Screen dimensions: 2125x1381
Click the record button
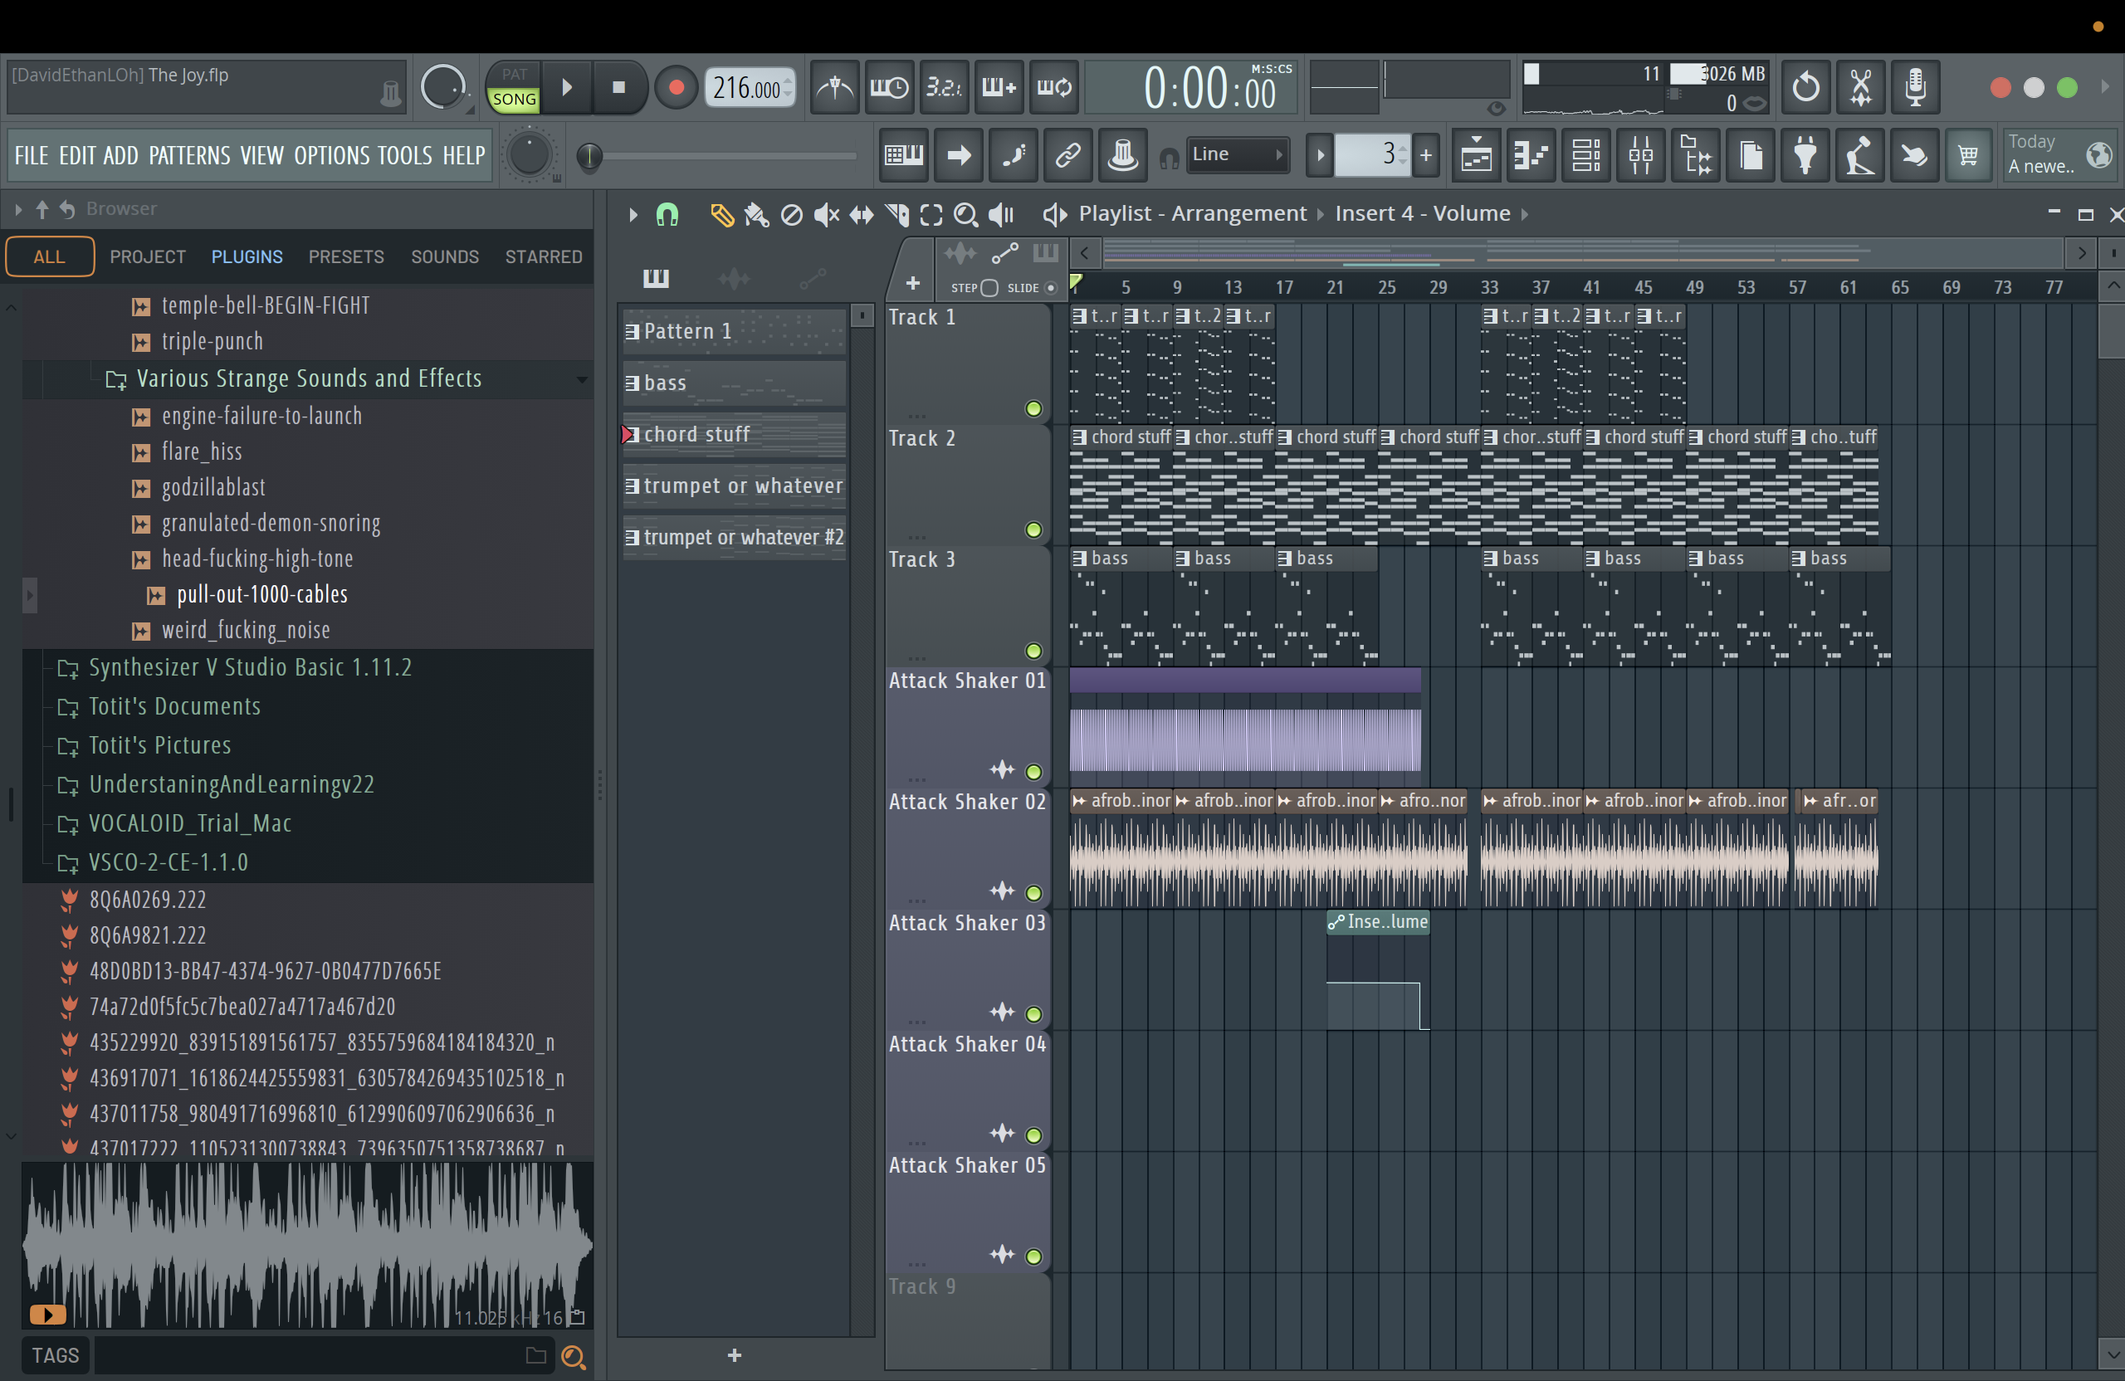(676, 87)
